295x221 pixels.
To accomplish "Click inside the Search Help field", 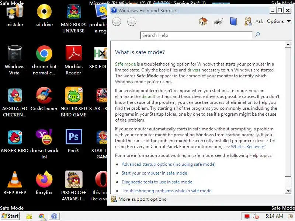I will tap(197, 35).
